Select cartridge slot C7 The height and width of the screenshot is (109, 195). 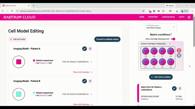[162, 51]
